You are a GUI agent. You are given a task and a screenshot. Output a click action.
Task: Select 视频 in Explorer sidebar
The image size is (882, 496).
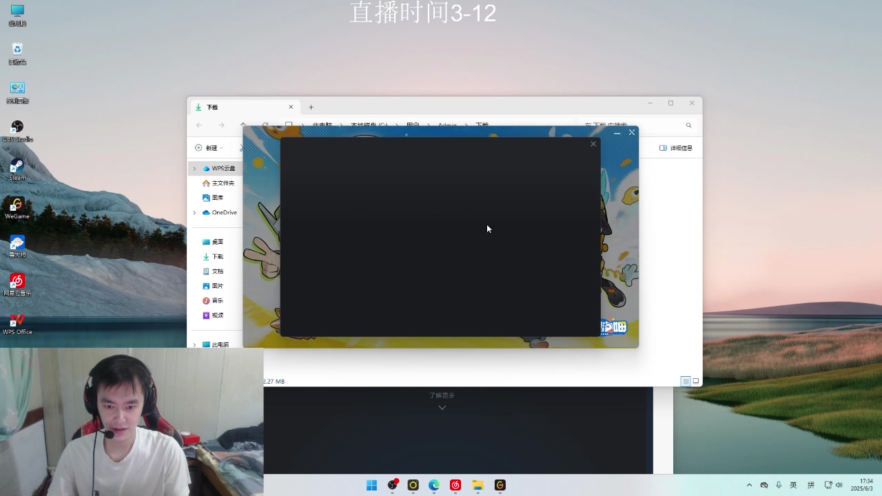pyautogui.click(x=214, y=315)
